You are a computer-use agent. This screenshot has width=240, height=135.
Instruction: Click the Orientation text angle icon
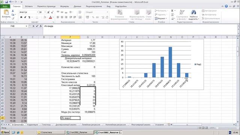(x=71, y=12)
